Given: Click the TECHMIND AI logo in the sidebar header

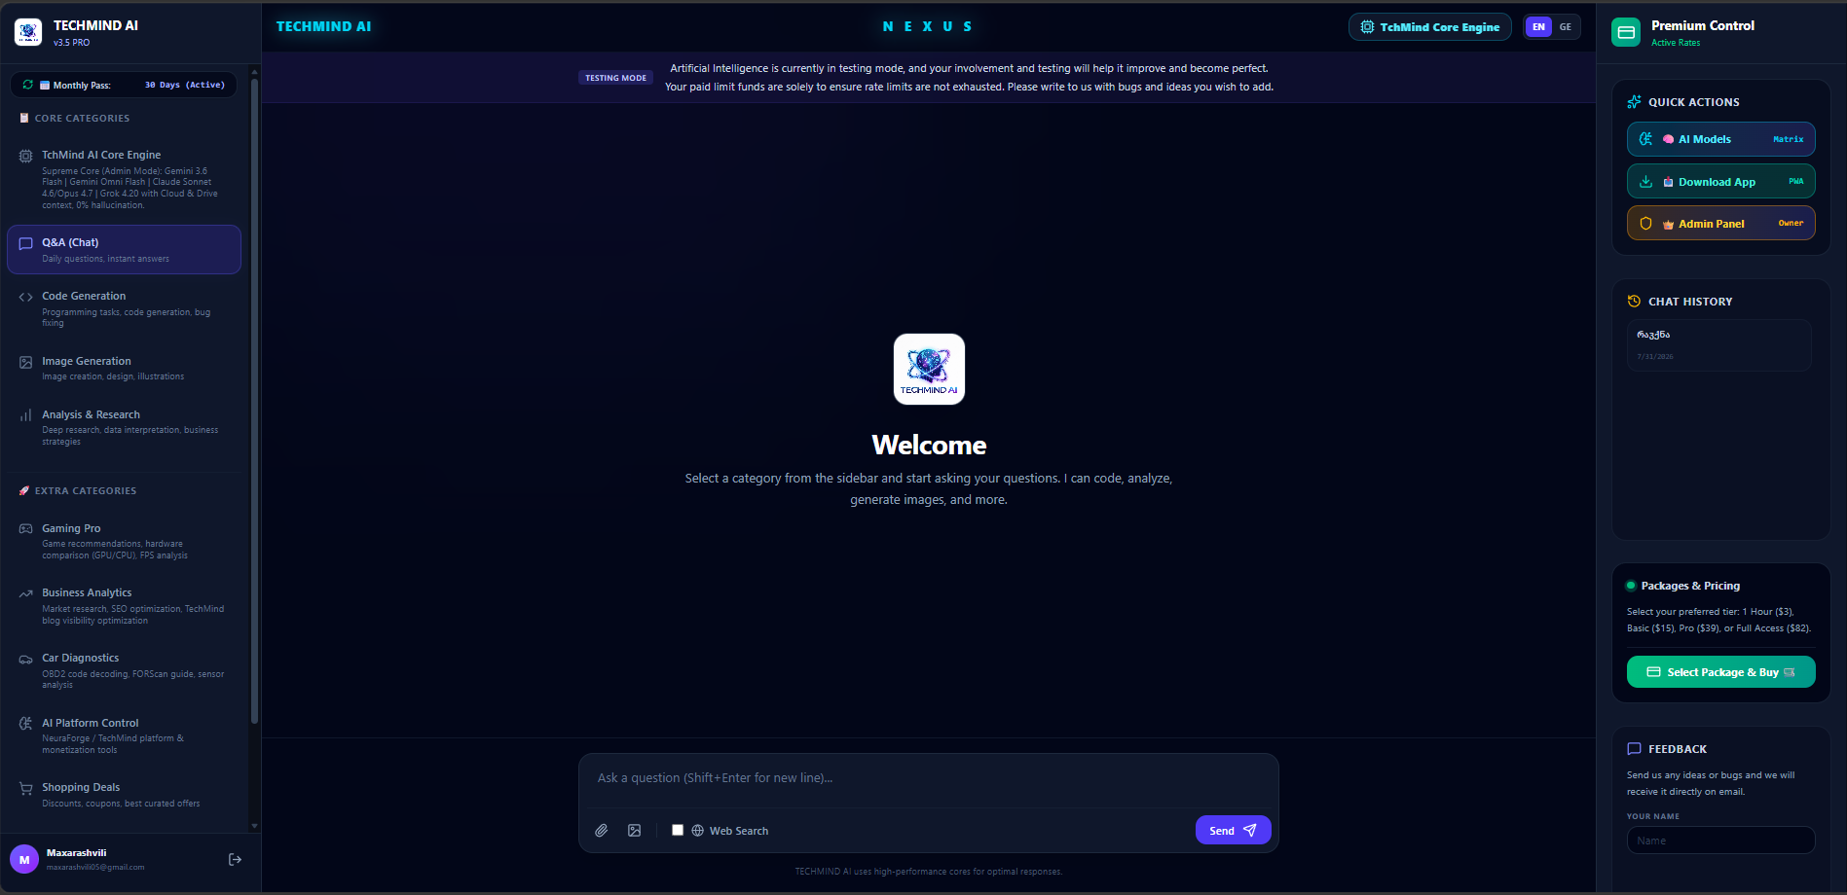Looking at the screenshot, I should (28, 32).
